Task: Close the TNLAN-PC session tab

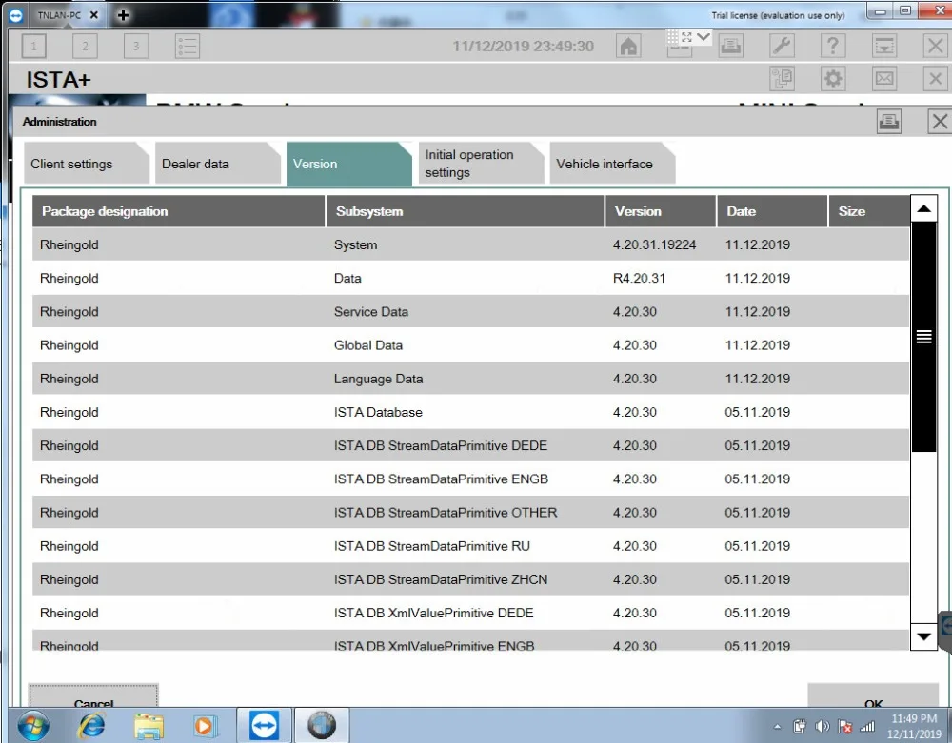Action: point(94,15)
